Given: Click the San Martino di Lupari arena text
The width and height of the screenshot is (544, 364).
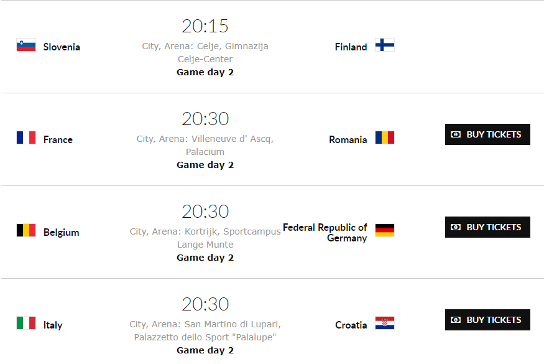Looking at the screenshot, I should click(205, 330).
